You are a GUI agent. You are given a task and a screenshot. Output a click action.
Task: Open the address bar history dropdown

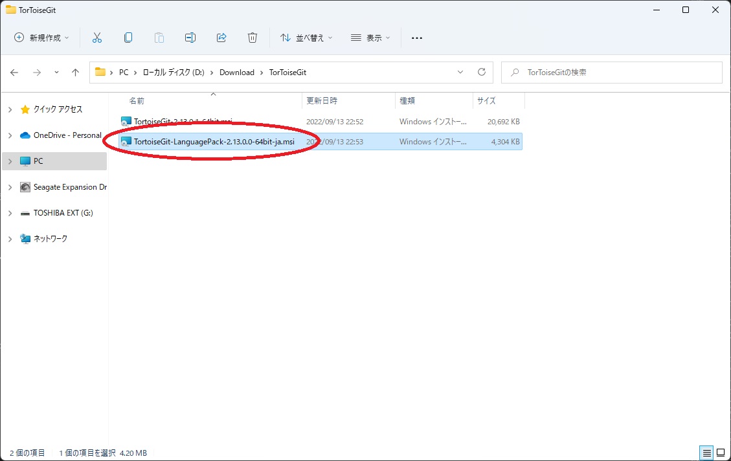(x=460, y=72)
